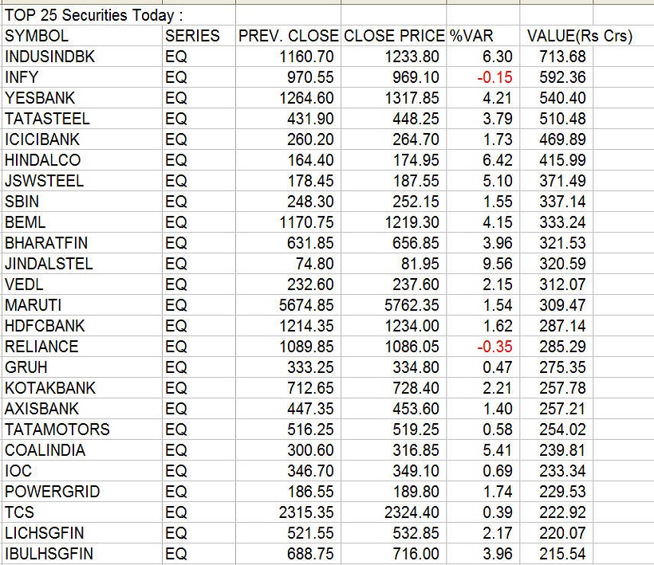Viewport: 654px width, 565px height.
Task: Select the VALUE(Rs Crs) header cell
Action: [x=579, y=36]
